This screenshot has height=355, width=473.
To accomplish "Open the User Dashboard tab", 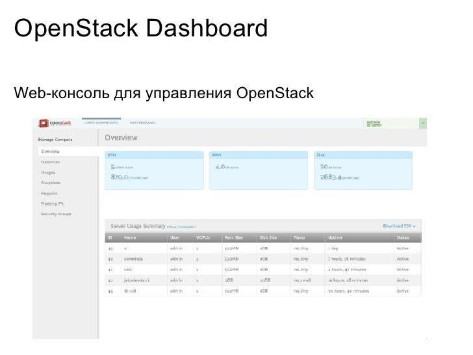I will point(101,123).
